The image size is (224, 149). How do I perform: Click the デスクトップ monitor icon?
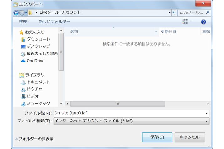[x=23, y=47]
